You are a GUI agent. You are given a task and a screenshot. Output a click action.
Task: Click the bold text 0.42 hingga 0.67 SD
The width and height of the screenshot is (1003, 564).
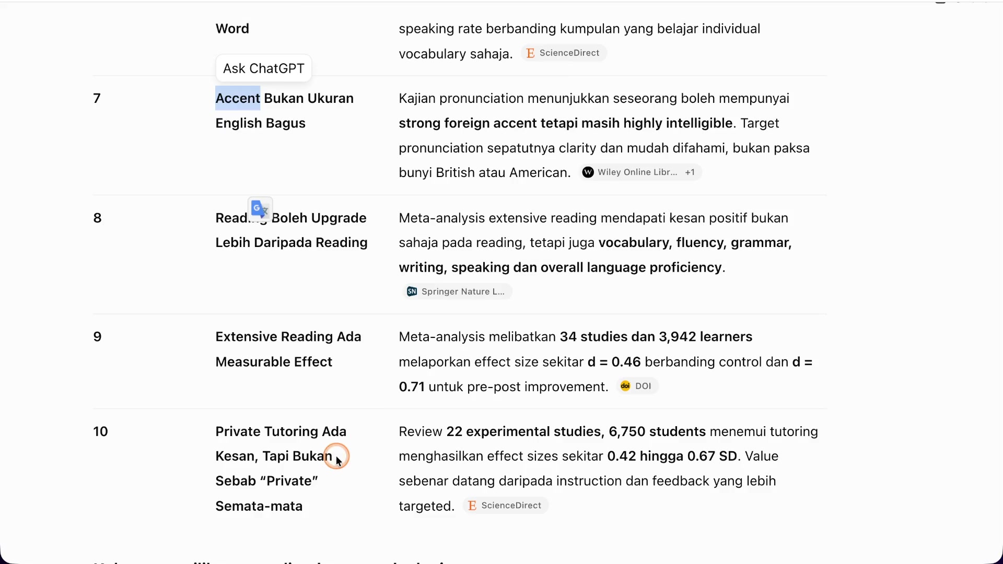[672, 456]
